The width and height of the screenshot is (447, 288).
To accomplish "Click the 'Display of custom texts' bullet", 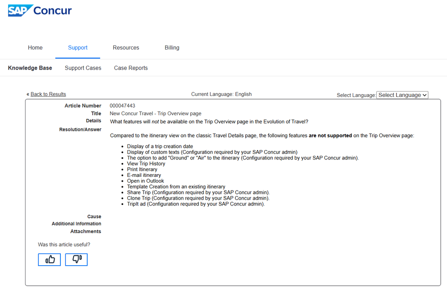I will pyautogui.click(x=212, y=152).
